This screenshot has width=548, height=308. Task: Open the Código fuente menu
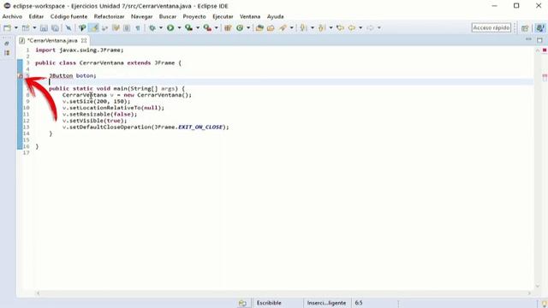68,16
